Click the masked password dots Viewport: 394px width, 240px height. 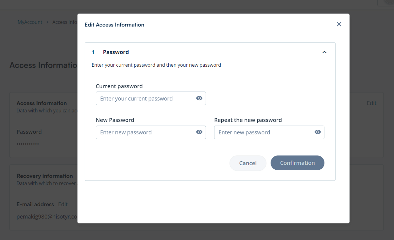(28, 144)
